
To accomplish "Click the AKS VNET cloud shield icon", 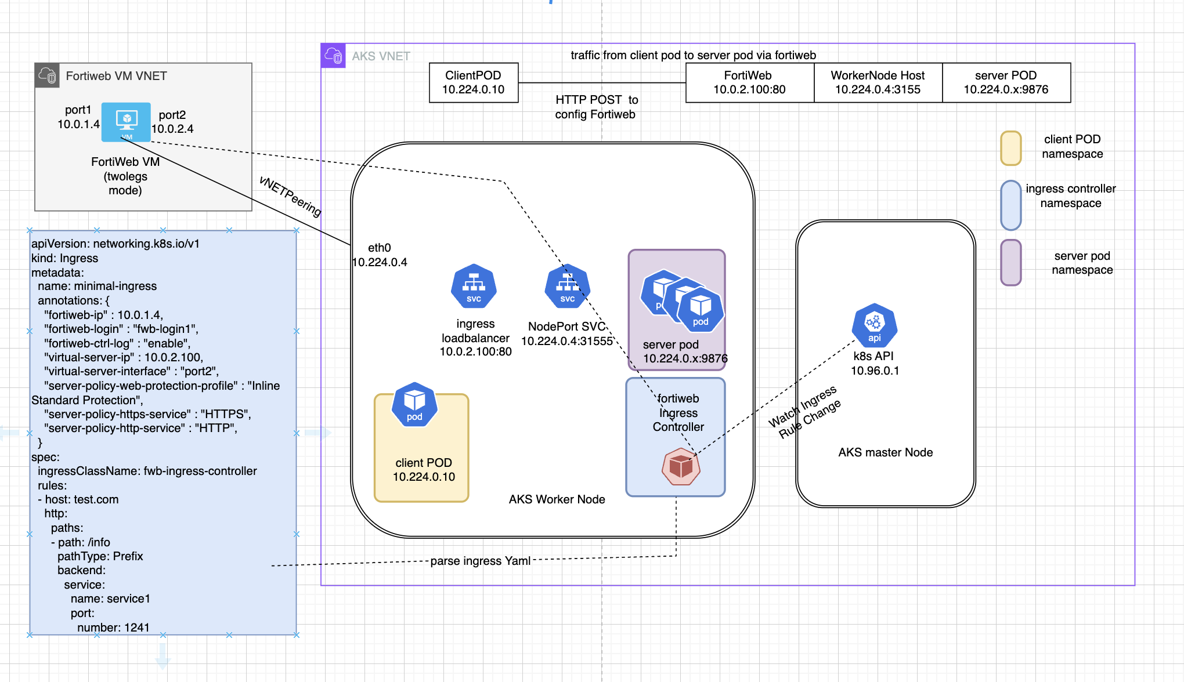I will pyautogui.click(x=333, y=56).
